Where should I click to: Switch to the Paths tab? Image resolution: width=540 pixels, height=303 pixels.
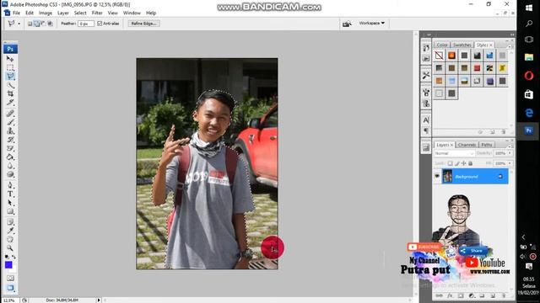coord(486,145)
